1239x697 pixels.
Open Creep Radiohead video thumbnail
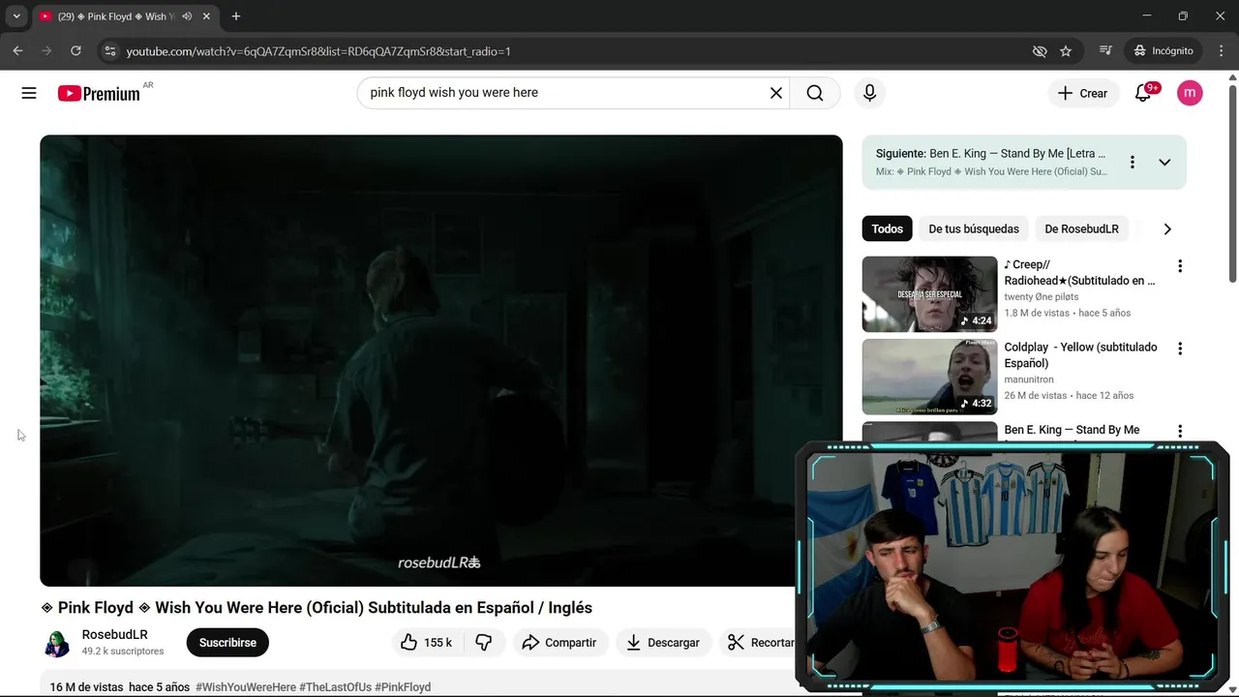929,294
